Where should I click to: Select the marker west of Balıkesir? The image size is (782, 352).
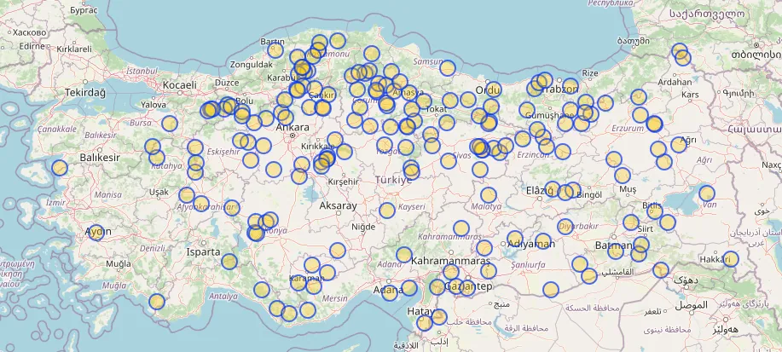tap(60, 167)
